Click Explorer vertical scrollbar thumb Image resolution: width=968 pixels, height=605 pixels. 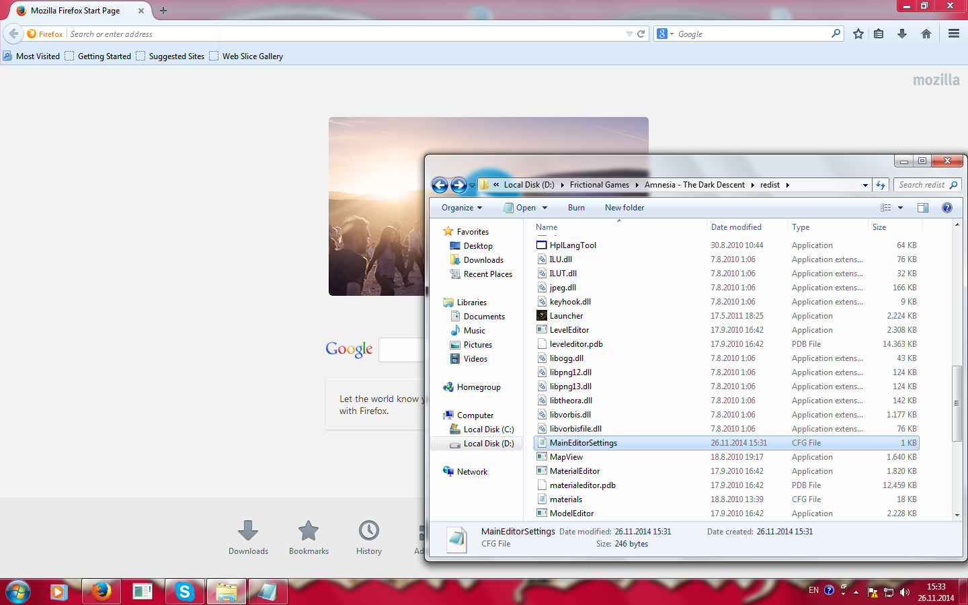[957, 403]
